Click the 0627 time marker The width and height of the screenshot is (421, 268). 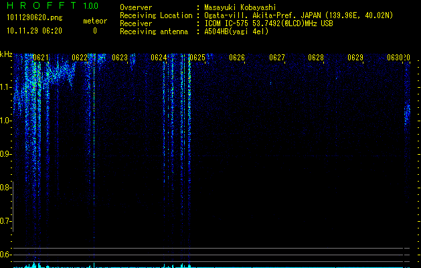277,58
